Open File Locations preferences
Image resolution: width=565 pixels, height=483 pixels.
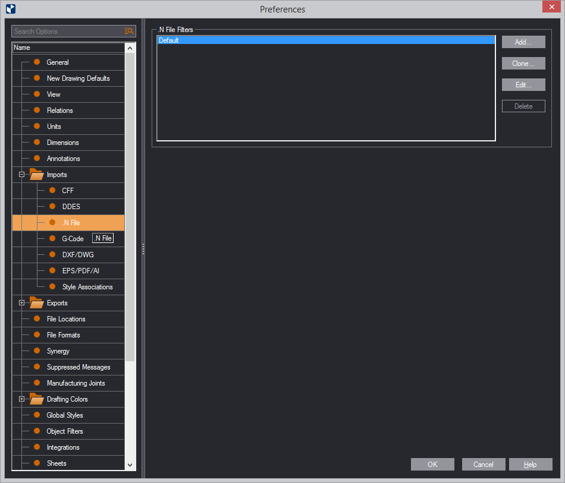click(x=66, y=319)
